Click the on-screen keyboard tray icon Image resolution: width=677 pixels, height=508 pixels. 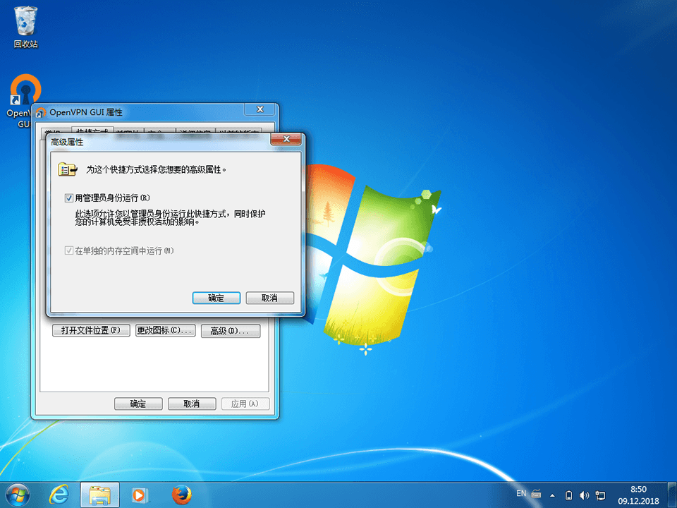coord(536,493)
